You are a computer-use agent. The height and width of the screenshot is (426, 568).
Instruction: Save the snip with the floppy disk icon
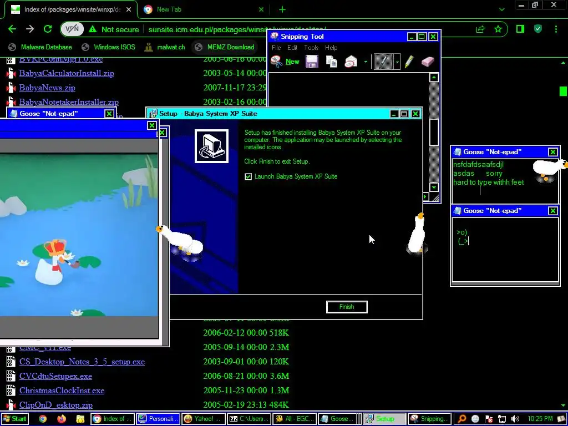pyautogui.click(x=312, y=62)
